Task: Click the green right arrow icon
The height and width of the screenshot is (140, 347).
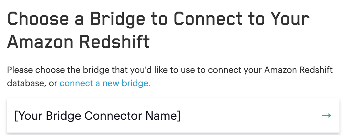Action: (326, 116)
